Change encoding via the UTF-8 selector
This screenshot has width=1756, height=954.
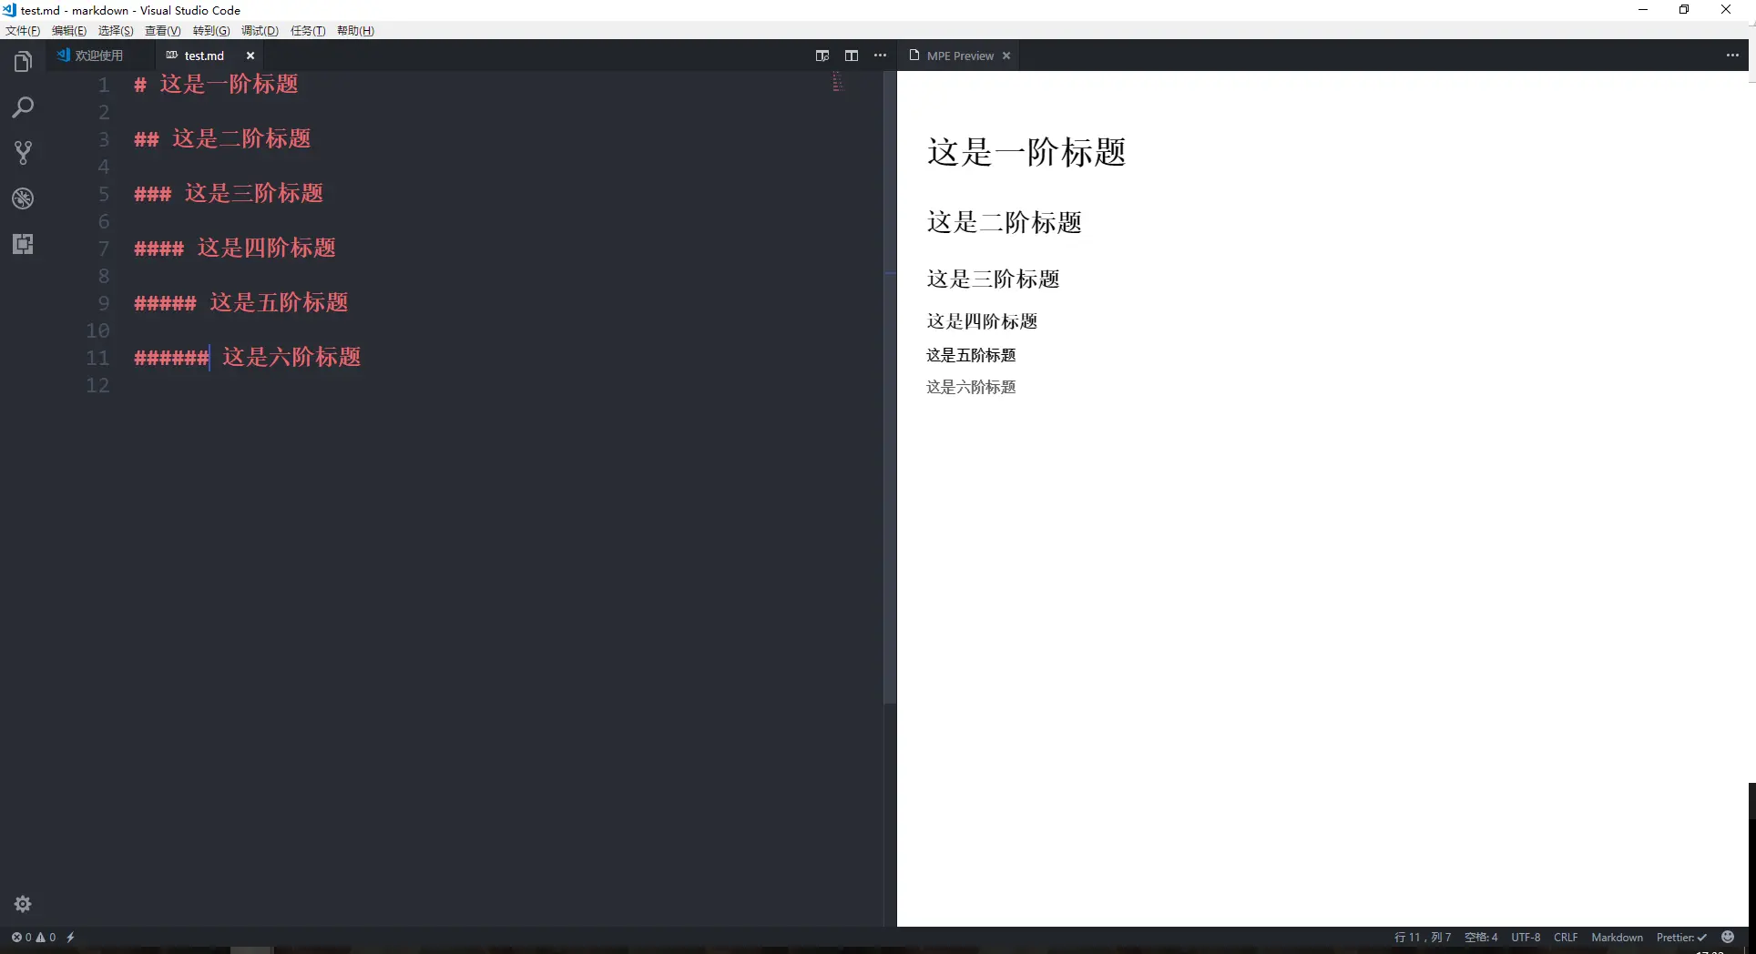(x=1526, y=938)
